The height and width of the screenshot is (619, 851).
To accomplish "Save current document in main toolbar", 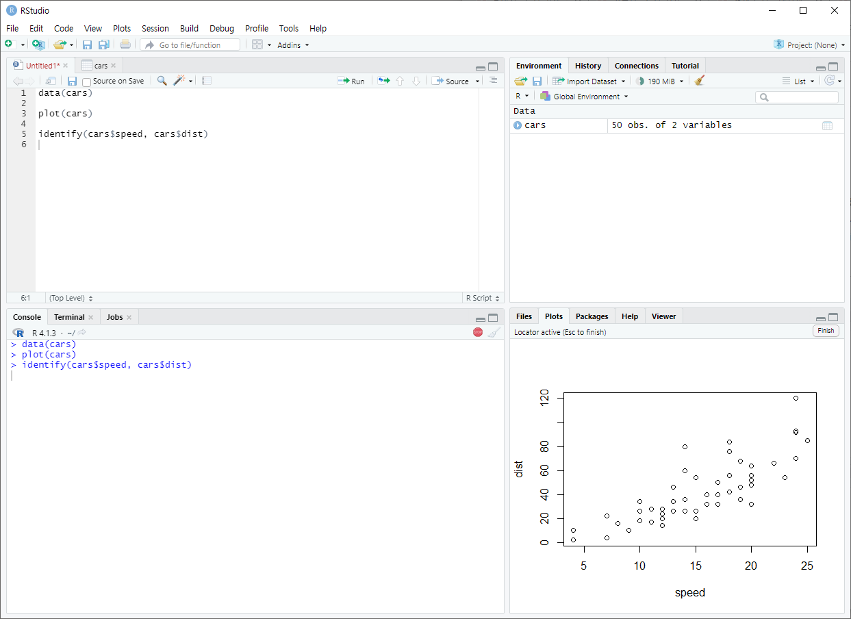I will point(87,45).
